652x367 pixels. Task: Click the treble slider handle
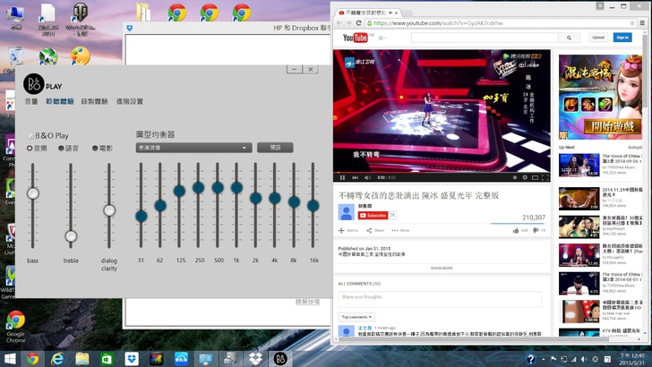71,236
